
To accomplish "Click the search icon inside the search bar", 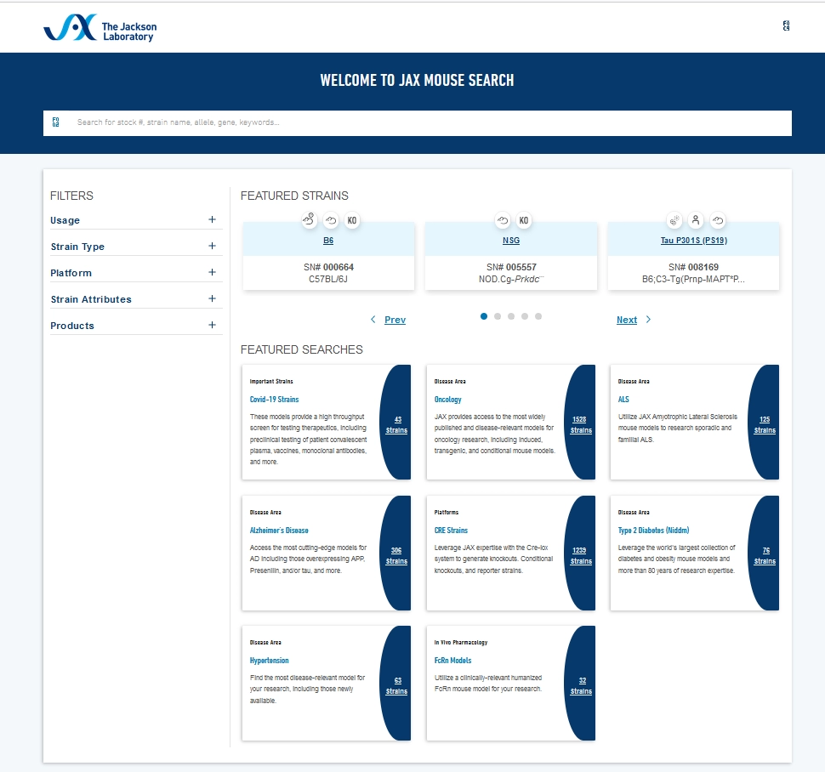I will tap(55, 122).
